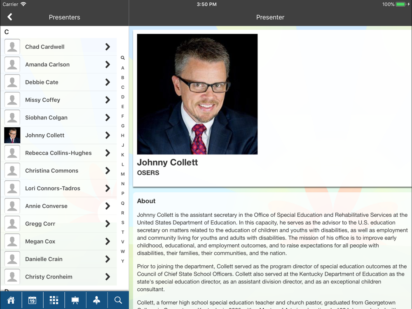Tap Lori Connors-Tadros's avatar placeholder
412x309 pixels.
click(x=12, y=188)
